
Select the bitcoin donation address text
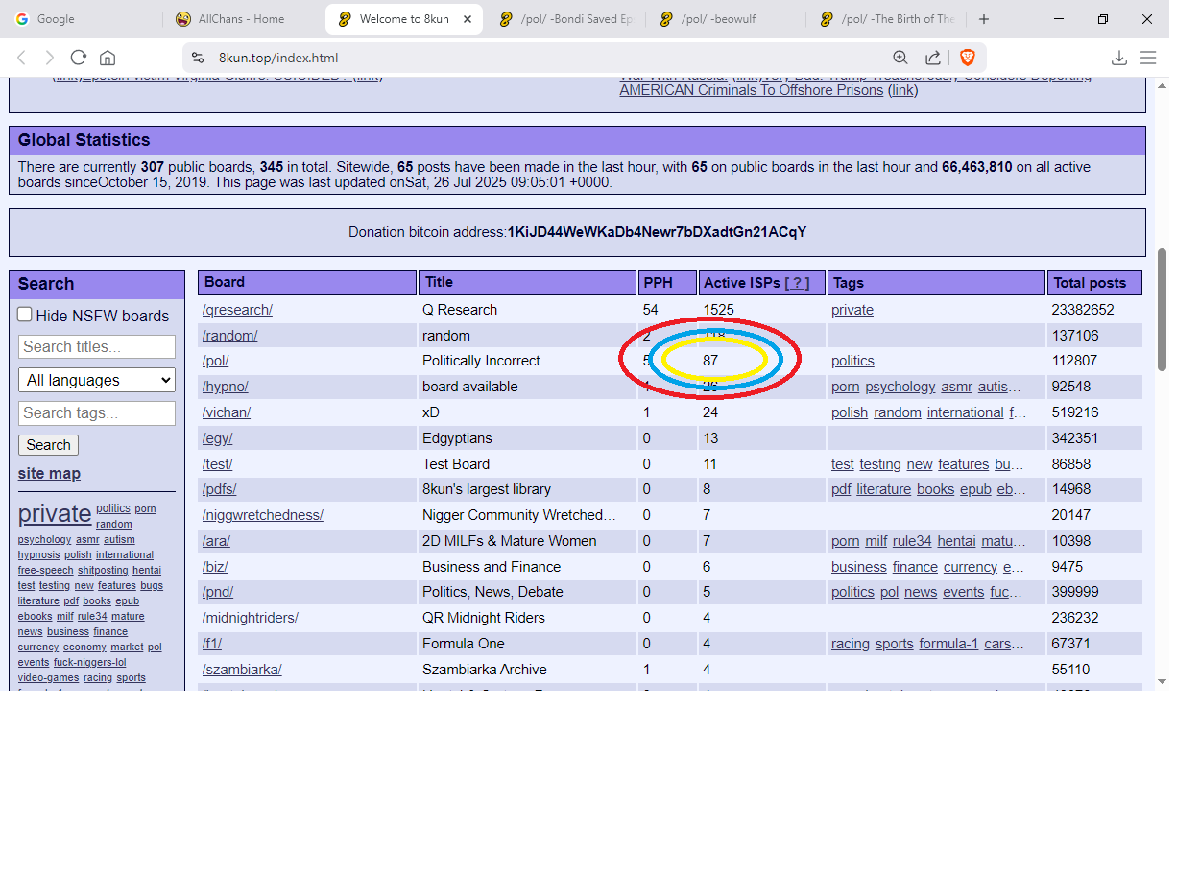[657, 232]
